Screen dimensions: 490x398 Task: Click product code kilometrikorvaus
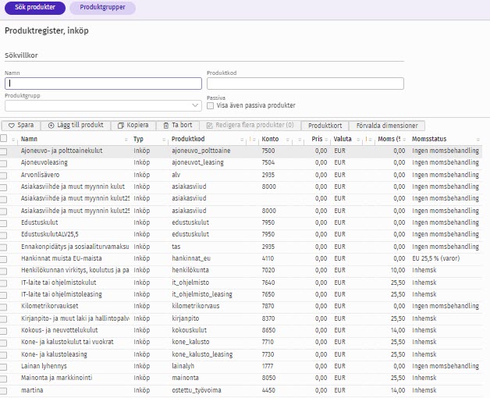coord(196,306)
